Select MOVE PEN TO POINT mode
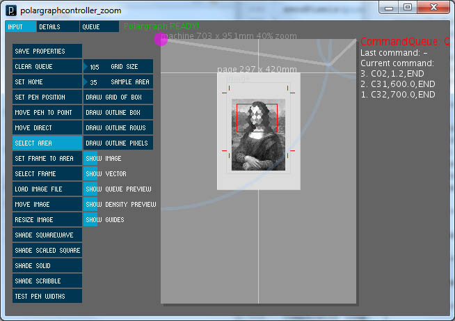455x321 pixels. coord(47,112)
